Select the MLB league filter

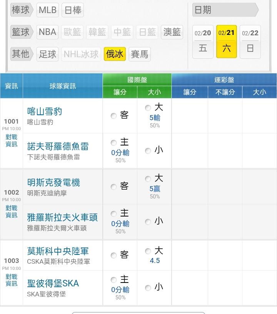[48, 10]
